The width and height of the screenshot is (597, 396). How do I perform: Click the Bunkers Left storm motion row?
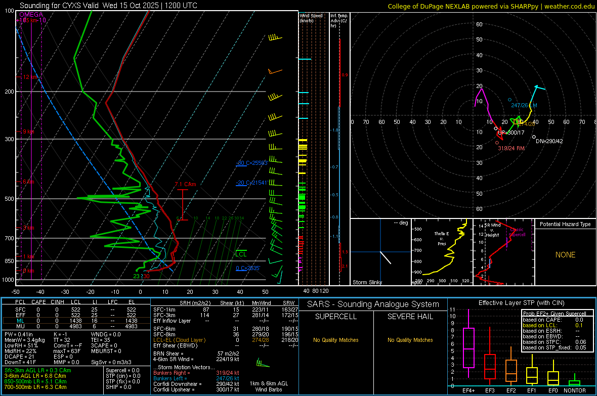coord(196,378)
